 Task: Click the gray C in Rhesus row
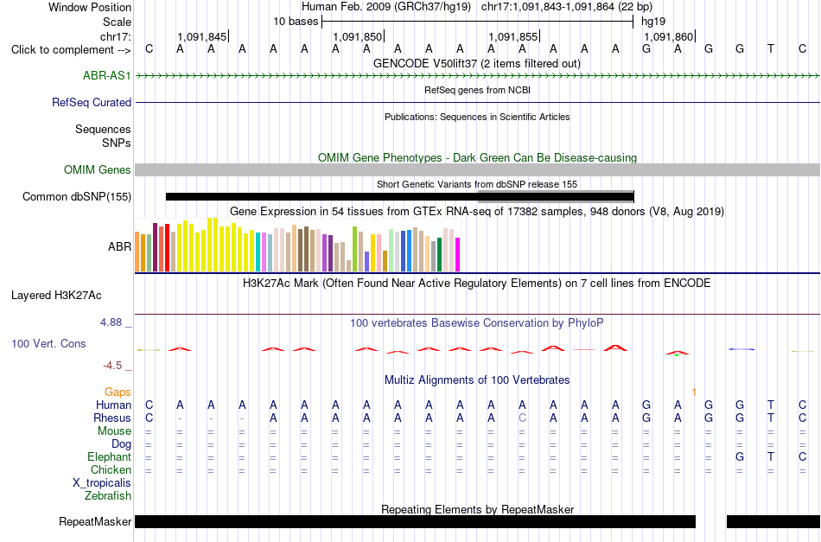[522, 418]
